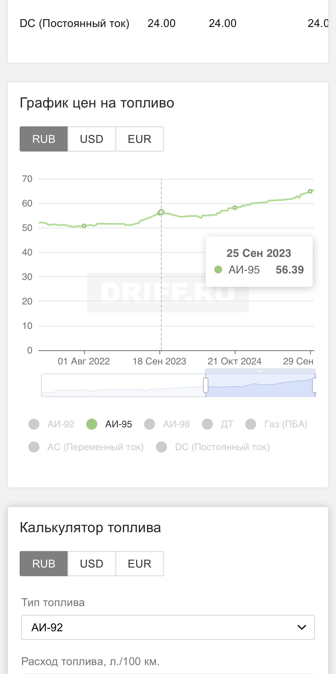Open the Тип топлива dropdown
This screenshot has width=336, height=674.
coord(168,627)
